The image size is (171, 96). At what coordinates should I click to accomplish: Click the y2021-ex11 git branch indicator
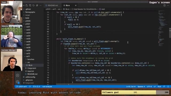[x=22, y=86]
